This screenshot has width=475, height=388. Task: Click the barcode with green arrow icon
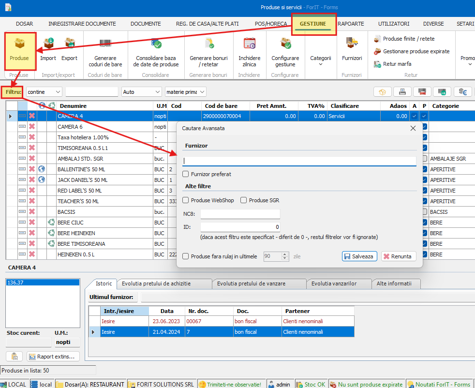click(x=442, y=92)
